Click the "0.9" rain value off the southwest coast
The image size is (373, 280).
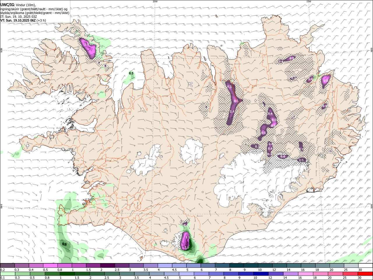click(x=64, y=244)
